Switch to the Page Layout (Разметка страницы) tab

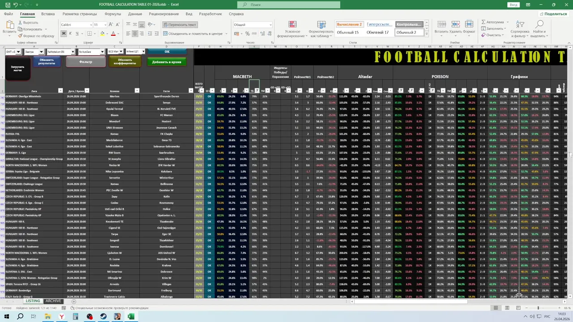80,14
